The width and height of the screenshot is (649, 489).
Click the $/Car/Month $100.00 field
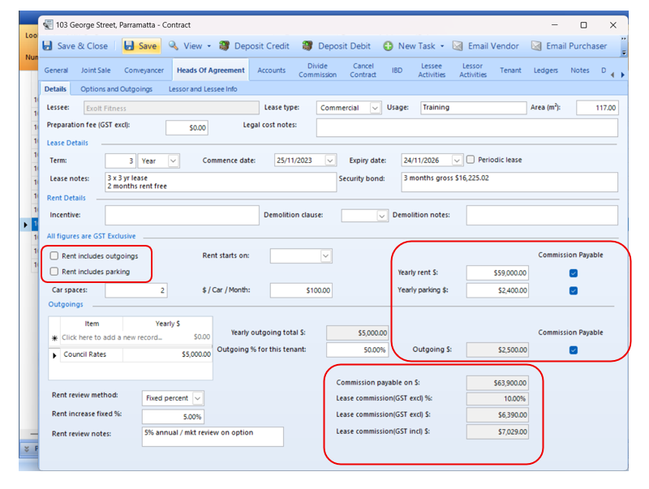(x=301, y=290)
